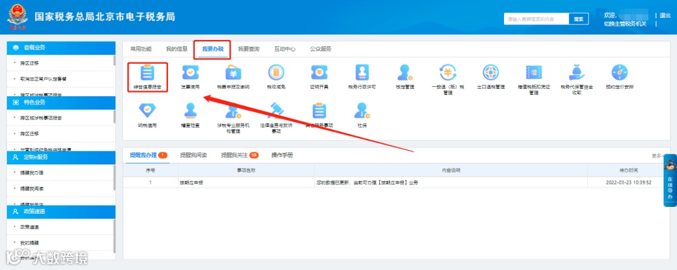677x270 pixels.
Task: Click 按期应申报 table cell
Action: coord(246,182)
